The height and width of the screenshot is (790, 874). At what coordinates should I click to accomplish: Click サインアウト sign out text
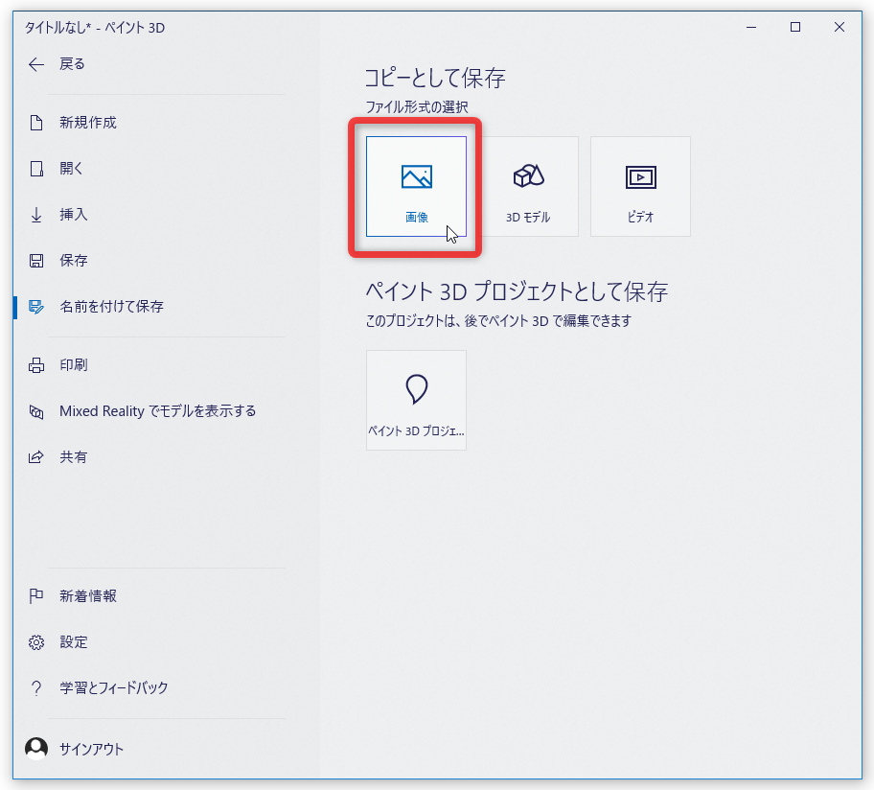point(91,750)
